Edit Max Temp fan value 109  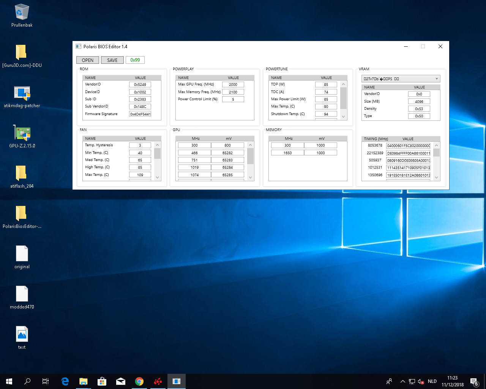tap(140, 175)
